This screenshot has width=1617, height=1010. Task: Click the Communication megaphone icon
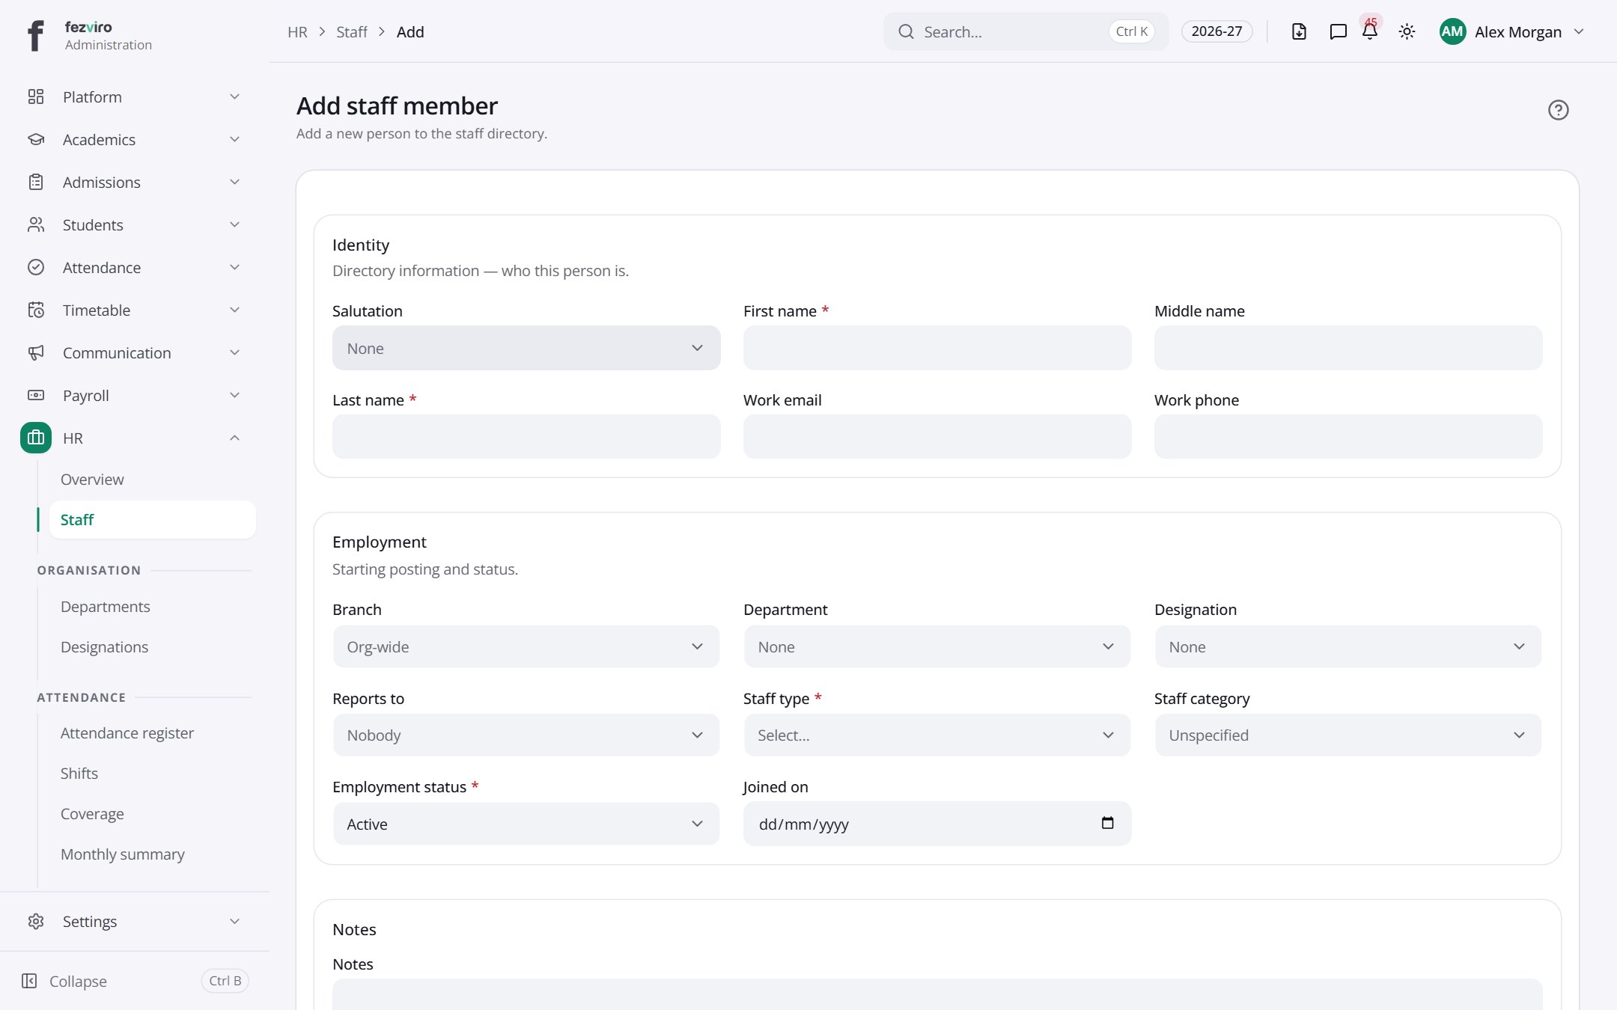pyautogui.click(x=36, y=352)
